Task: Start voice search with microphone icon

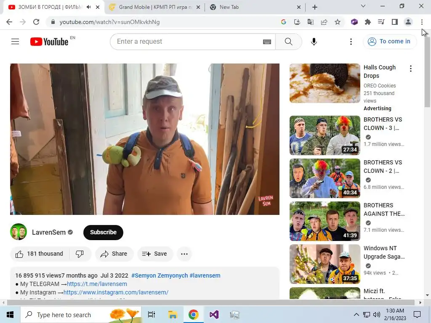Action: pos(314,42)
